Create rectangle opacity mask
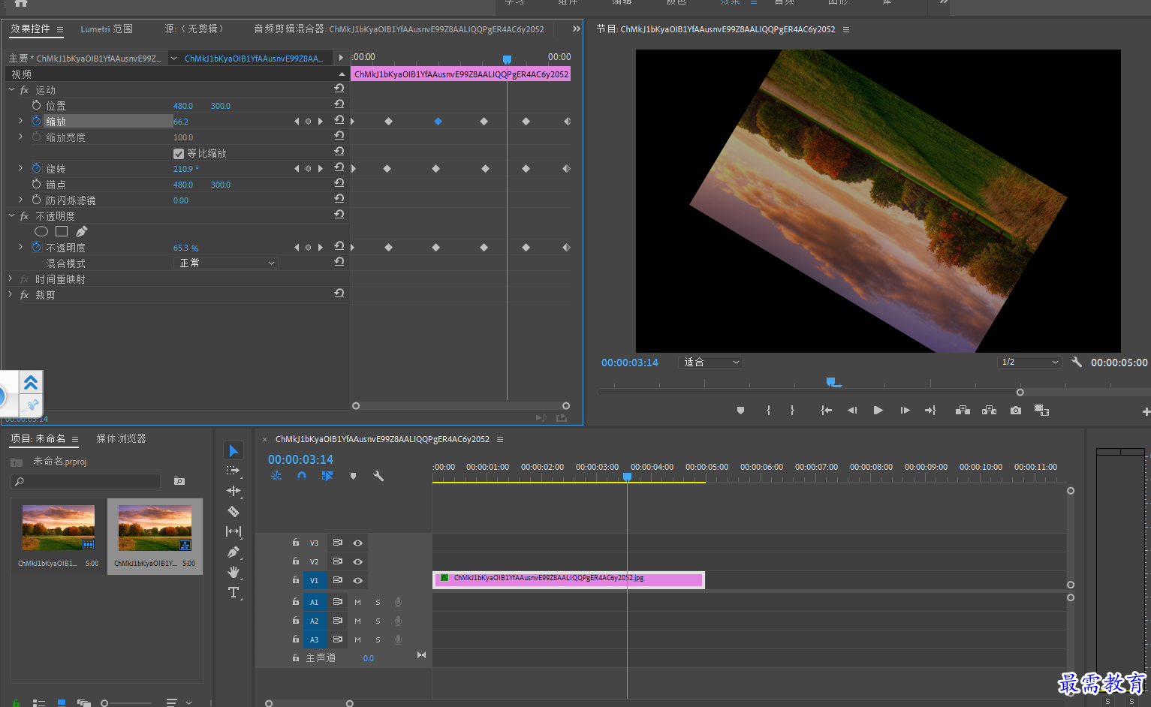The width and height of the screenshot is (1151, 707). click(x=62, y=231)
